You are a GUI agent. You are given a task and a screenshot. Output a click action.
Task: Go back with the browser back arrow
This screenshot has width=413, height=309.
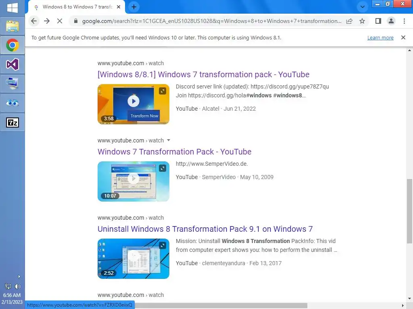(34, 21)
